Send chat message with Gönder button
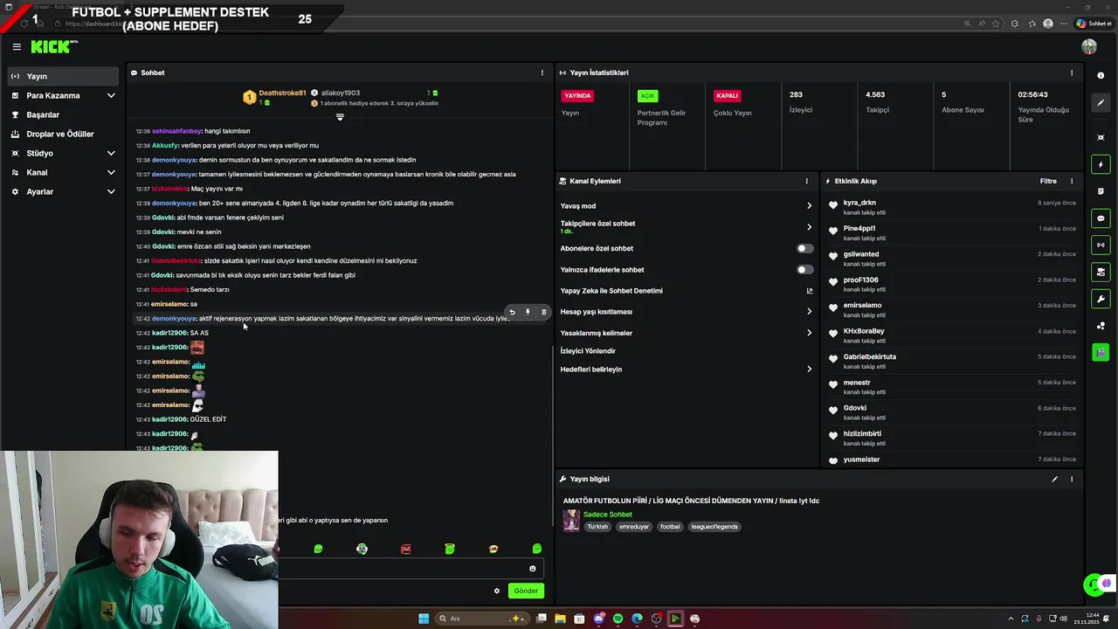This screenshot has width=1118, height=629. tap(526, 591)
